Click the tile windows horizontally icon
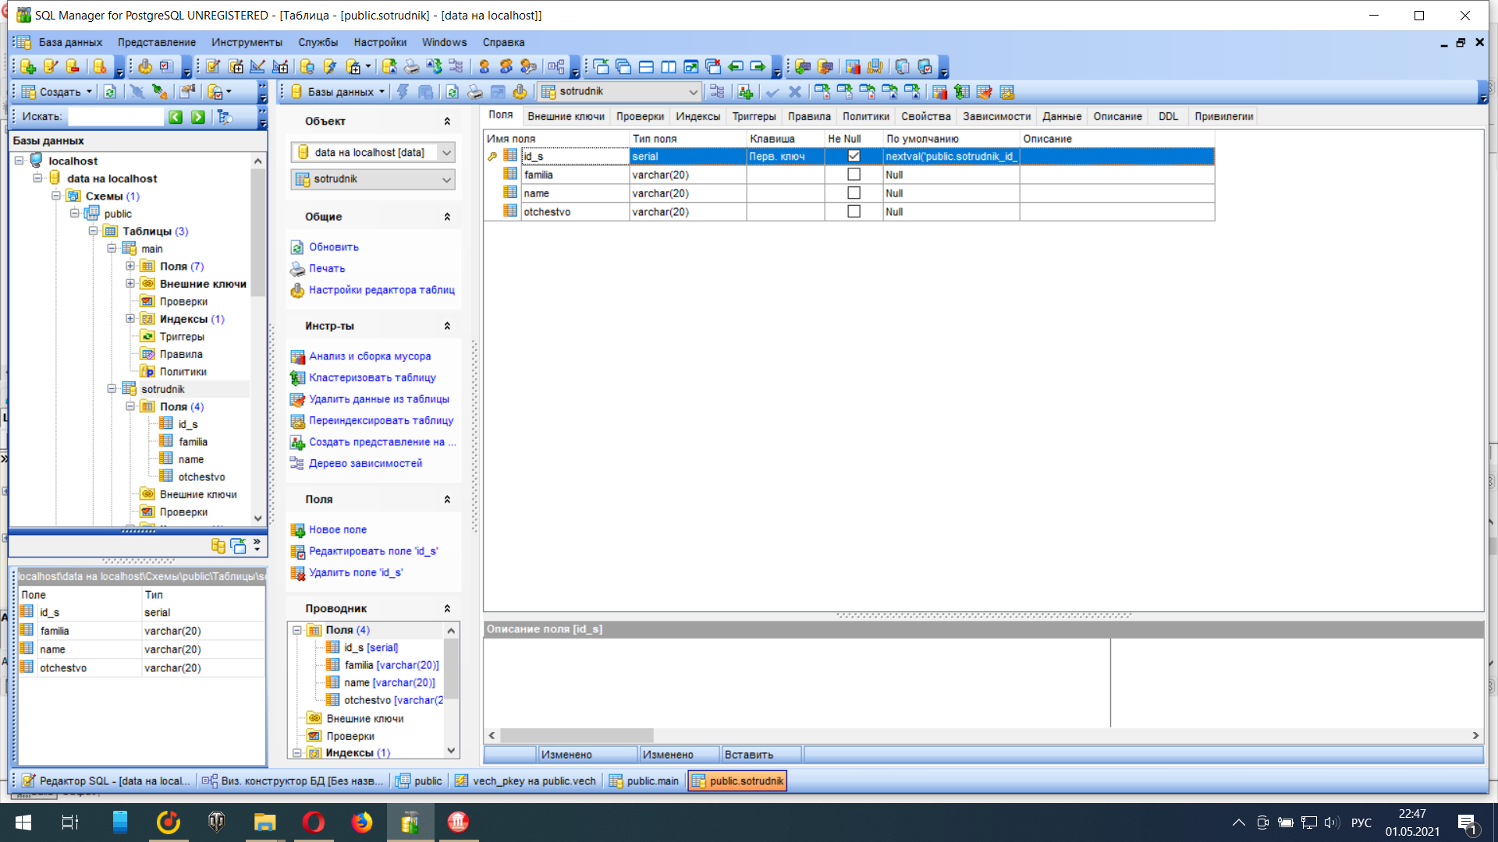The image size is (1498, 842). click(x=646, y=67)
